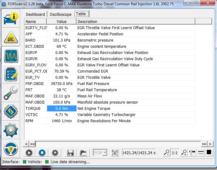Open the settings gear section in sidebar
This screenshot has height=170, width=217.
[x=11, y=130]
